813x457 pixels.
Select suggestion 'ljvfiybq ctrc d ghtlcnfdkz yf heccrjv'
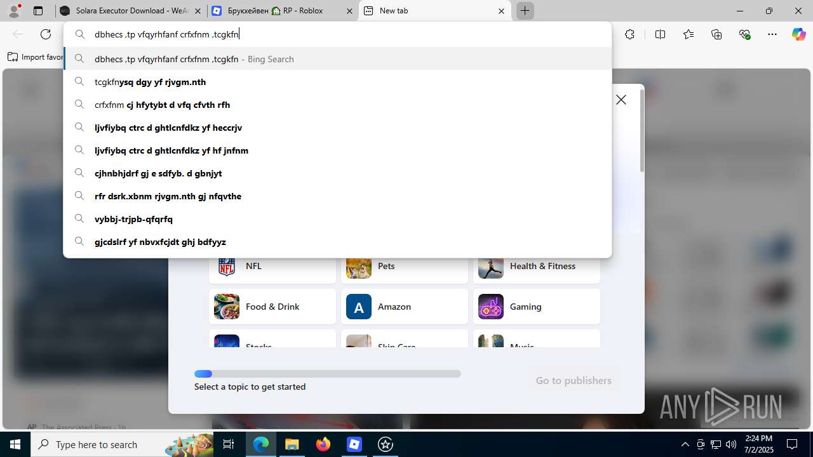click(337, 128)
